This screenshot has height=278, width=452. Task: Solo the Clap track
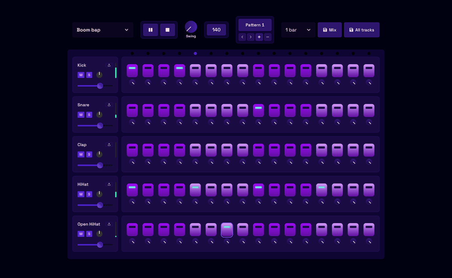pyautogui.click(x=89, y=154)
